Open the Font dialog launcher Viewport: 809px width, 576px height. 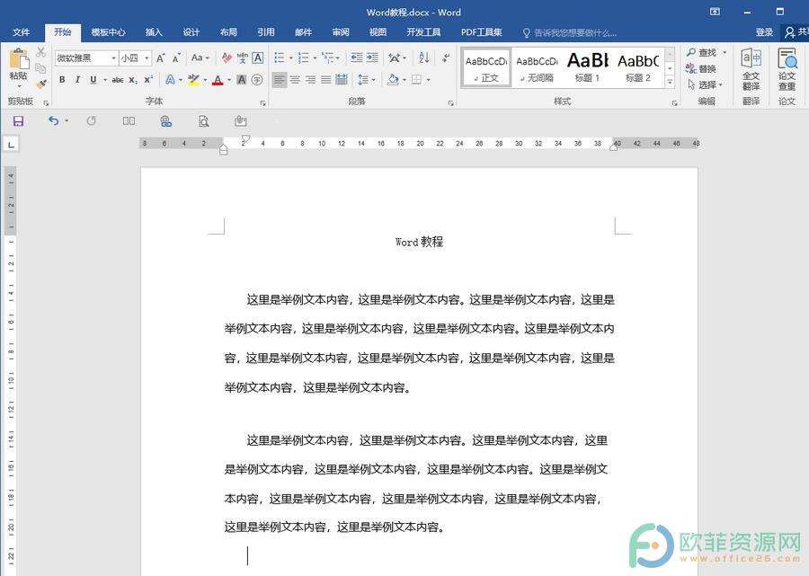click(x=262, y=103)
